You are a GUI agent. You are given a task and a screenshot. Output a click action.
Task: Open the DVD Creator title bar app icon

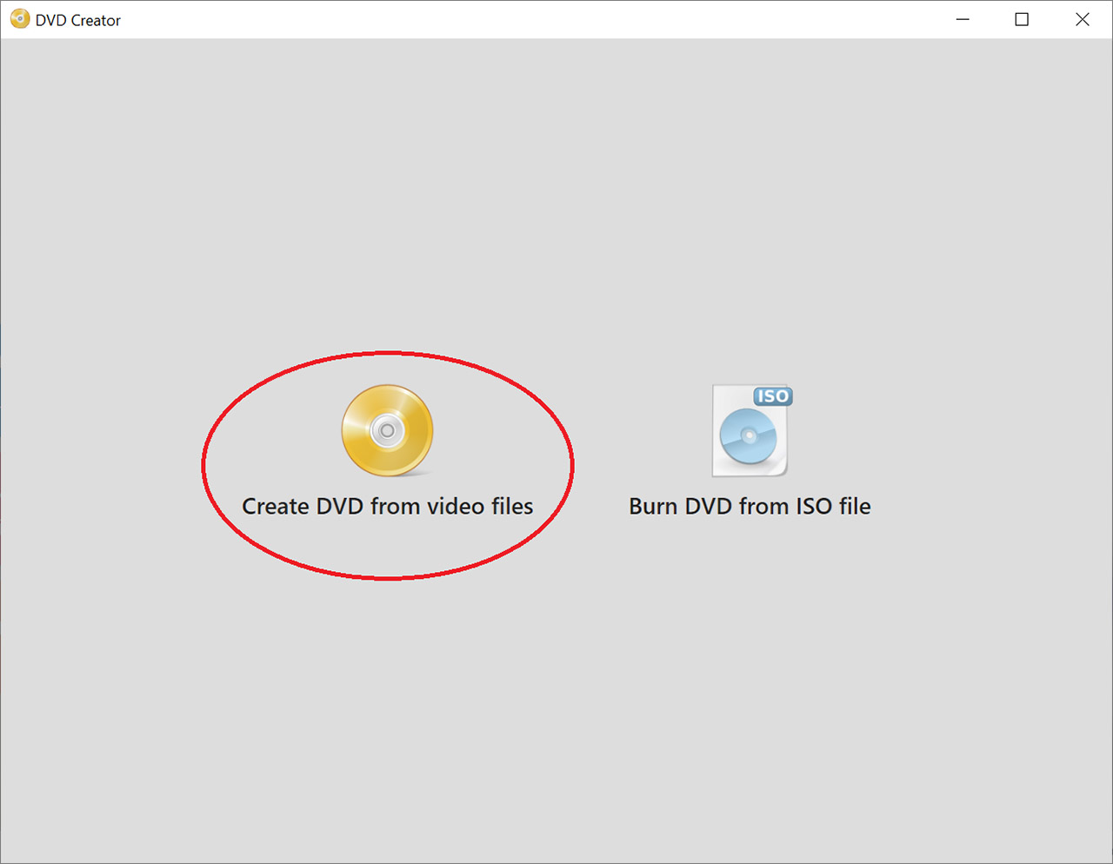click(19, 19)
